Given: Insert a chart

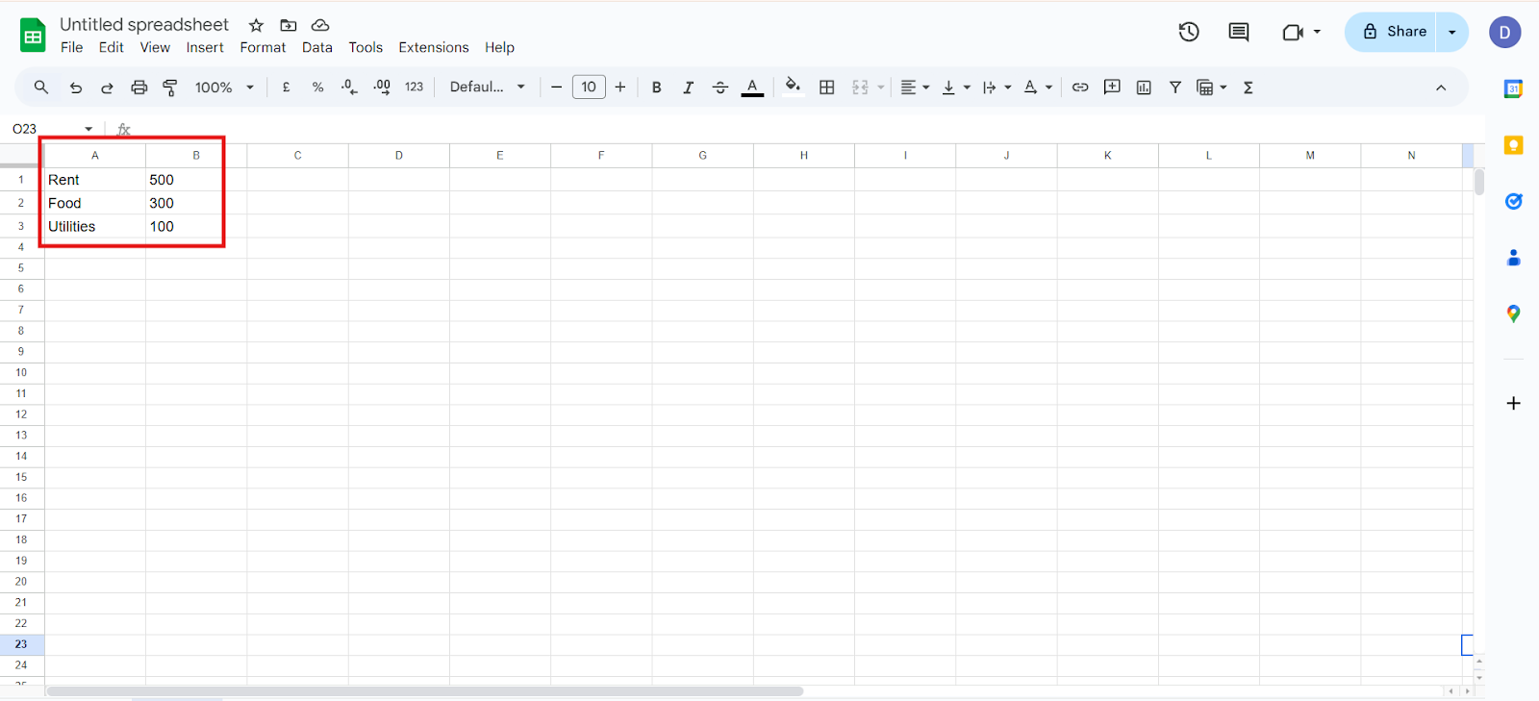Looking at the screenshot, I should point(1144,88).
